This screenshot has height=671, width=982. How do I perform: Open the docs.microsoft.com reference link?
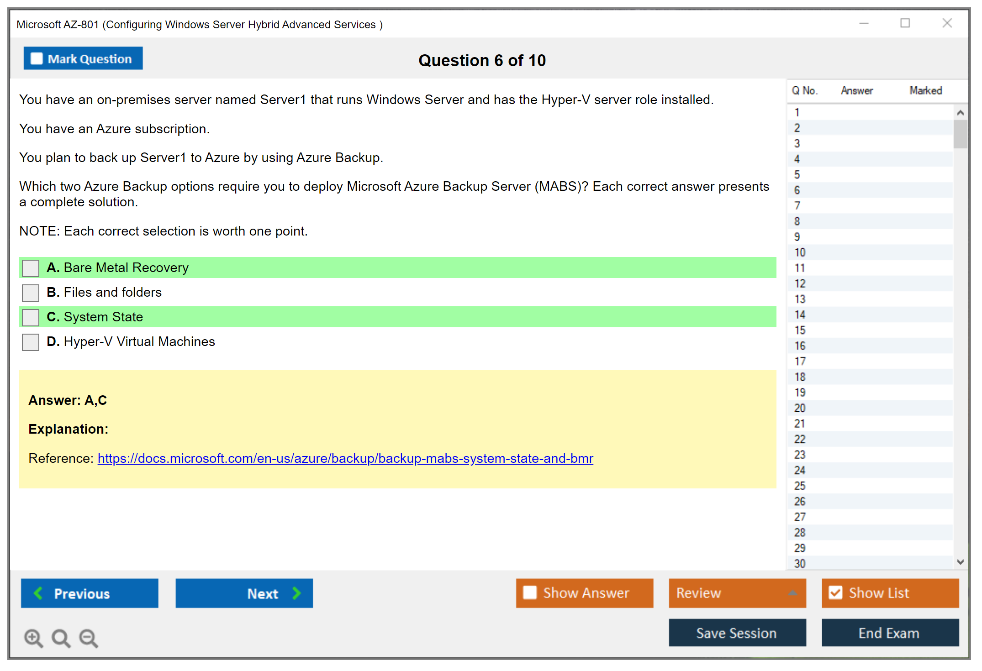(x=345, y=458)
